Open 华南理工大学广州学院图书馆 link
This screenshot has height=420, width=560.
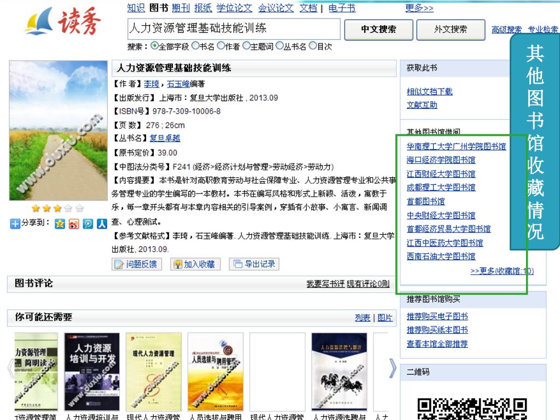(x=457, y=147)
